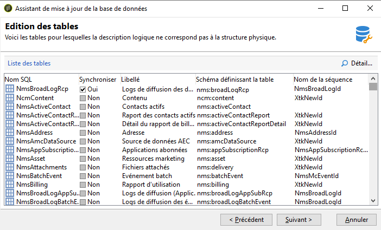381x230 pixels.
Task: Click the scrollbar down arrow
Action: pos(373,201)
